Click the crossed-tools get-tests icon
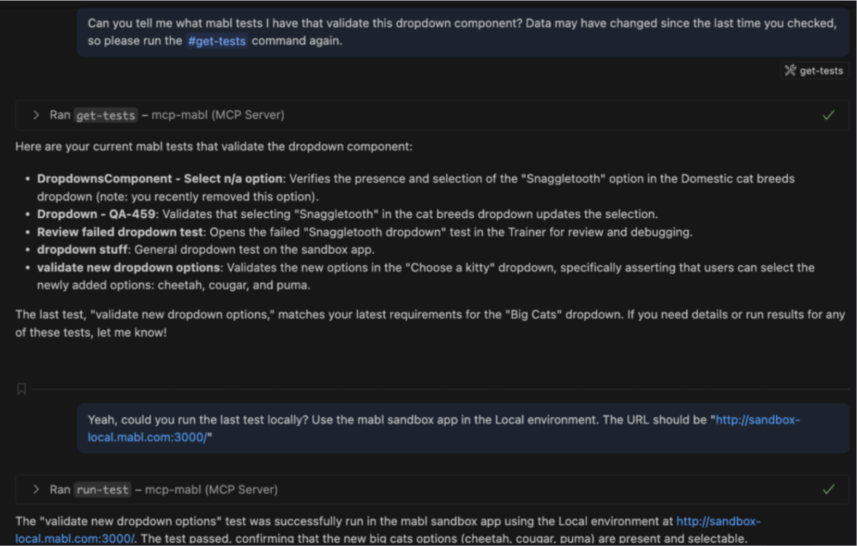 (790, 71)
